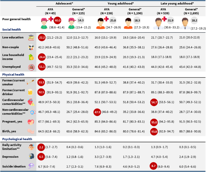Click the Unemployed row label
This screenshot has width=206, height=172.
tap(11, 67)
